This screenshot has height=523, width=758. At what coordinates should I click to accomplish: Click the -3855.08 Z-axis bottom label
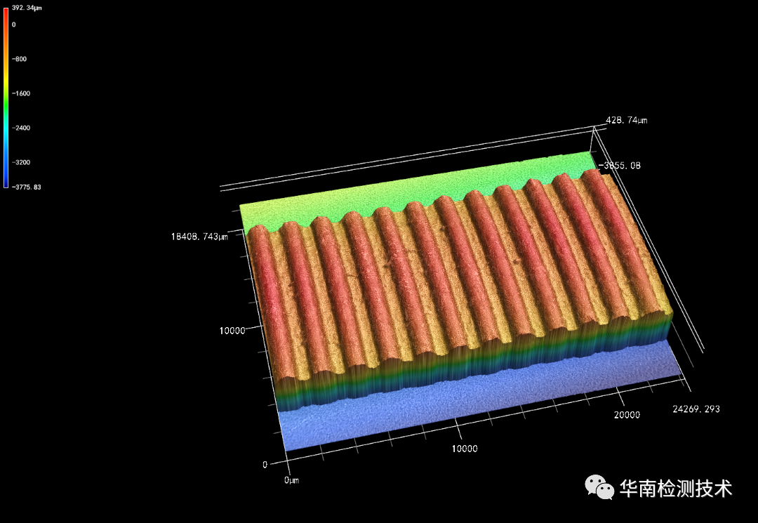click(620, 166)
